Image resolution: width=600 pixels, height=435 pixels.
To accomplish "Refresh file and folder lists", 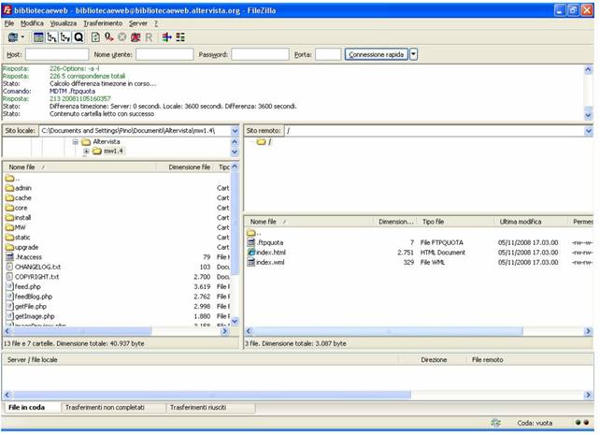I will click(x=95, y=37).
